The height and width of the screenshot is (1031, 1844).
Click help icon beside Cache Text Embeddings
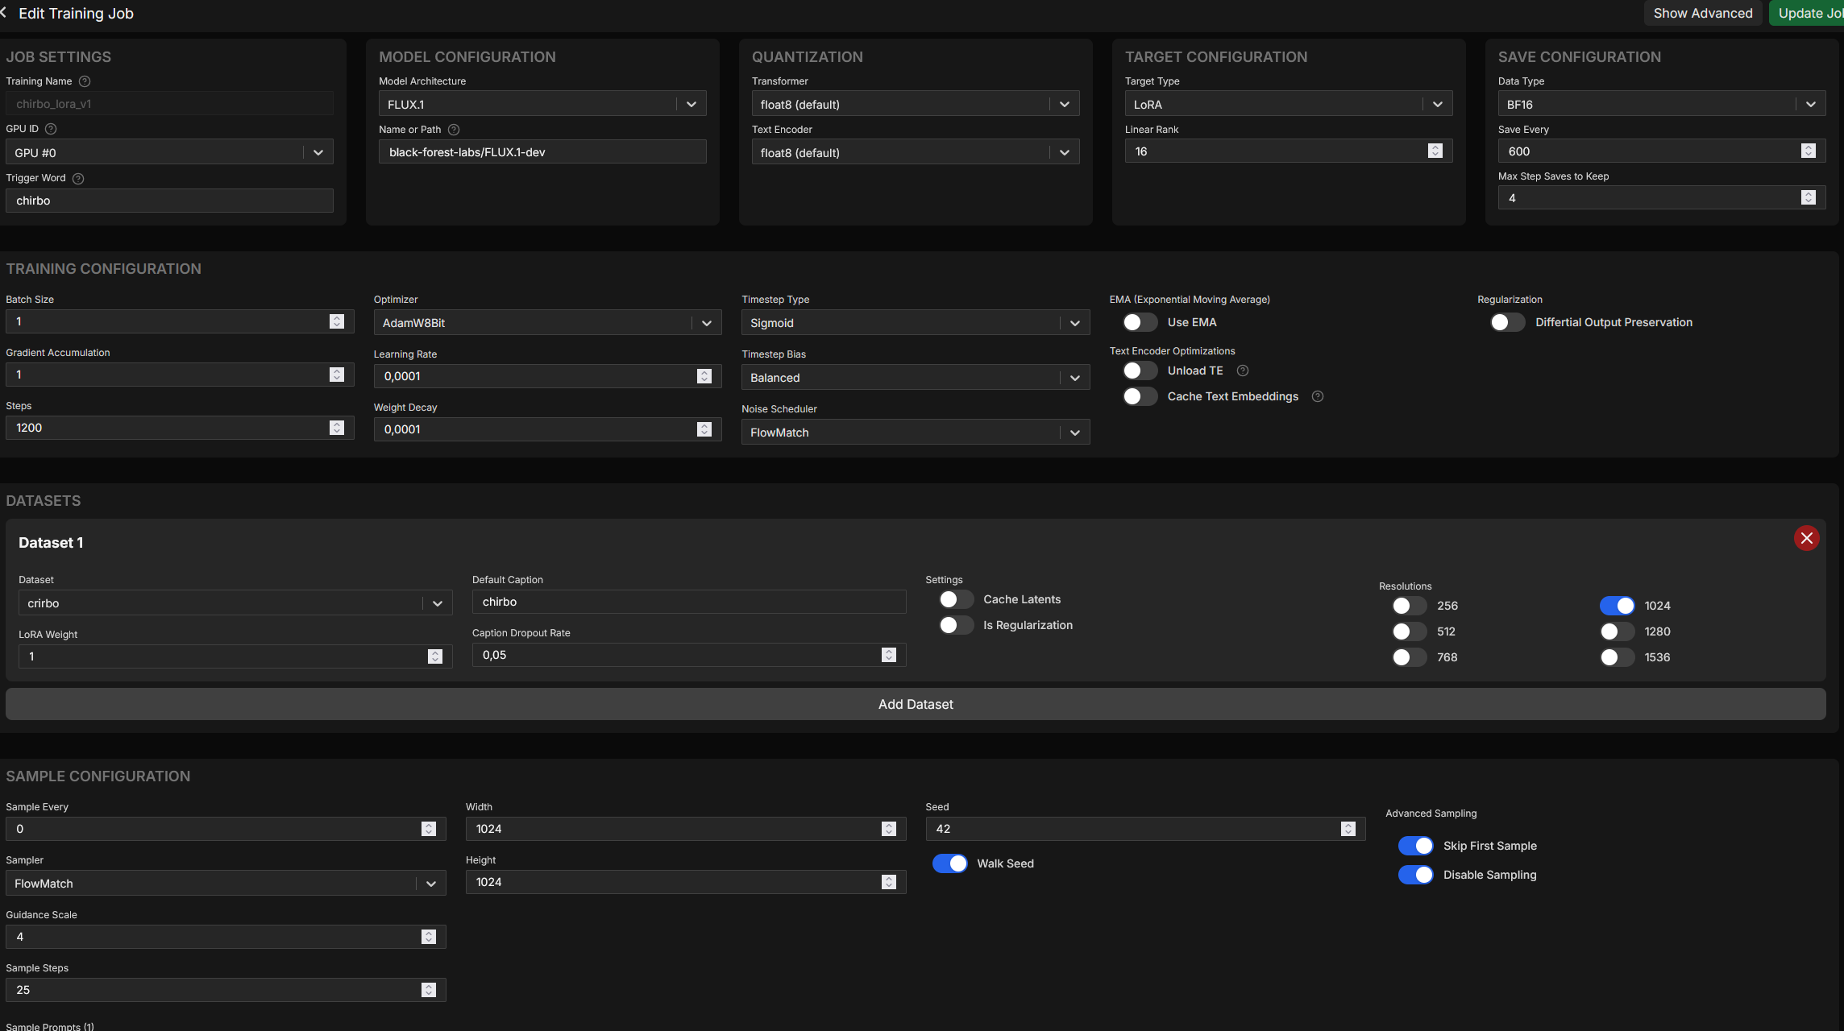point(1318,396)
